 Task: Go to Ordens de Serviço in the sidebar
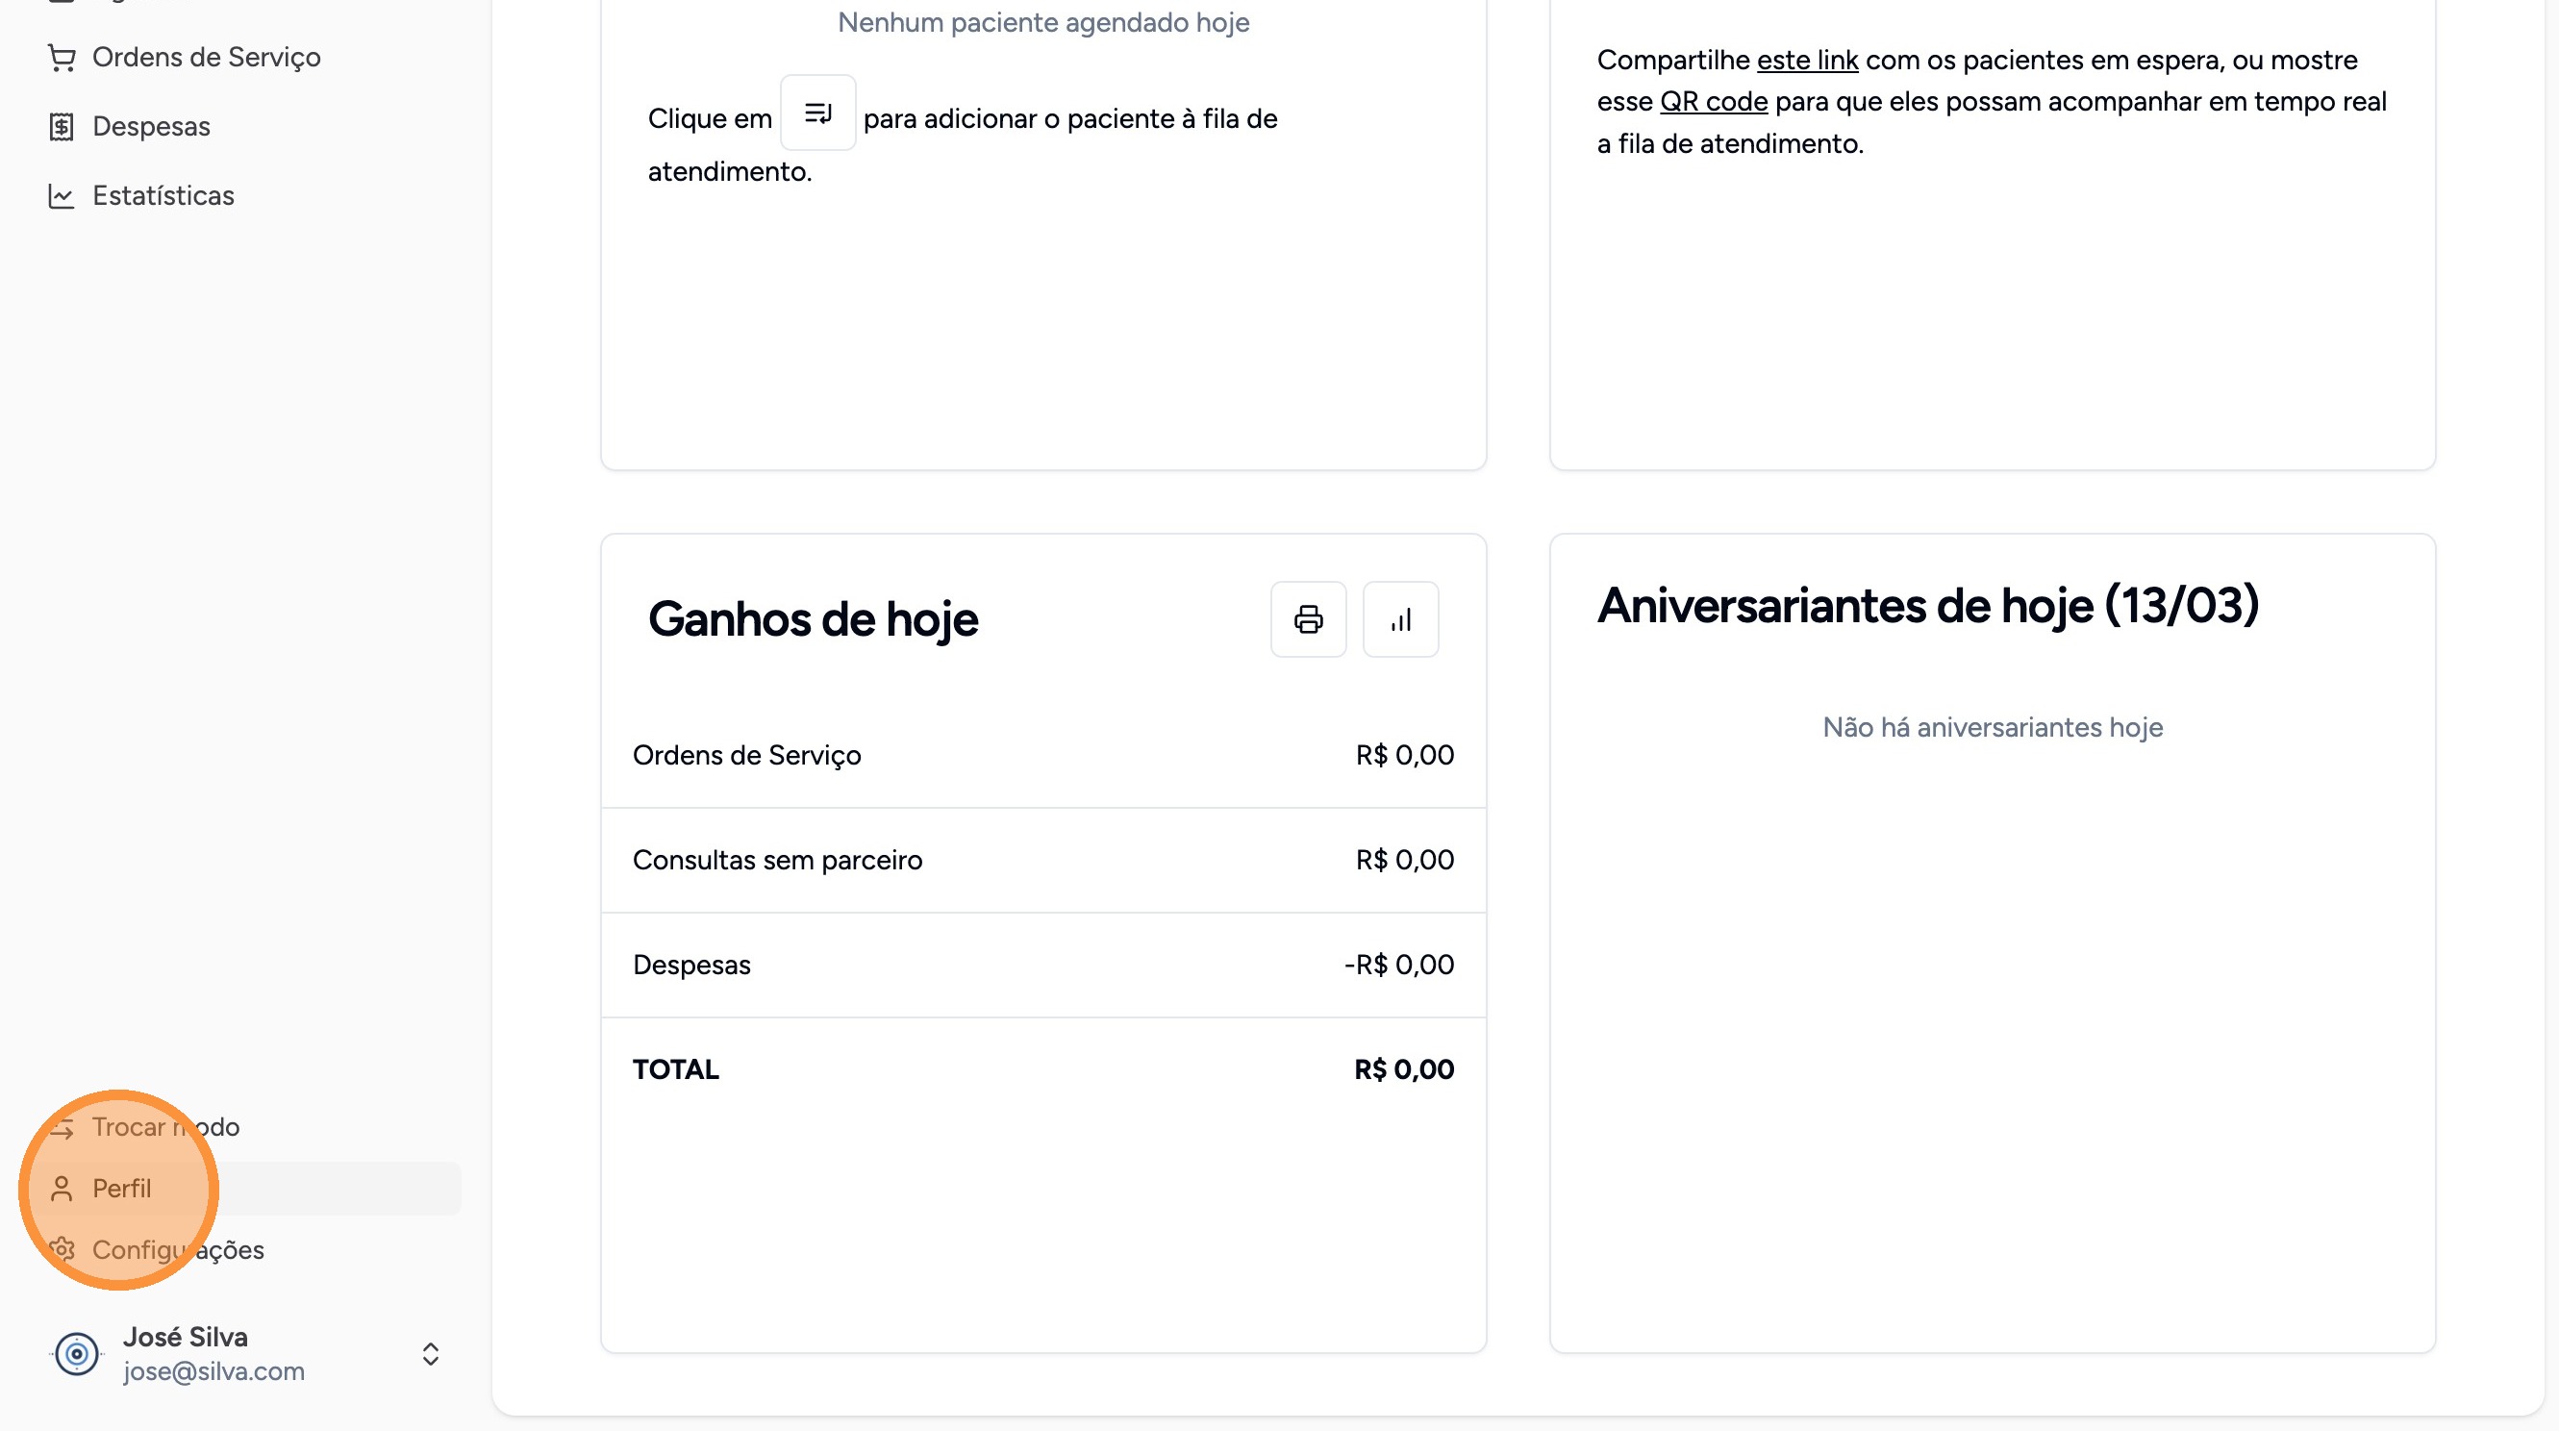[207, 58]
